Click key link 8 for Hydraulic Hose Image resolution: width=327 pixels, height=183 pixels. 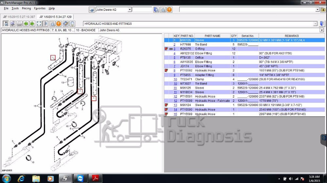[x=175, y=70]
